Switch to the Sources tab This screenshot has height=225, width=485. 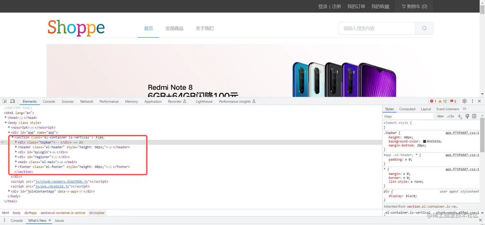click(x=68, y=101)
